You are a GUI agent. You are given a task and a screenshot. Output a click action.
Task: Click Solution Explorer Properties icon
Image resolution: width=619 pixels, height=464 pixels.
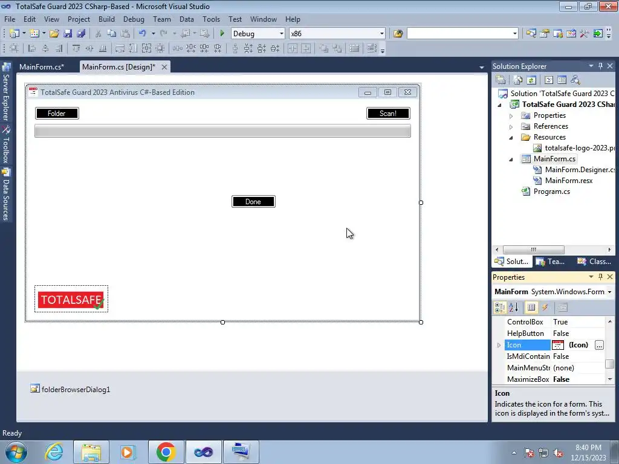coord(501,80)
